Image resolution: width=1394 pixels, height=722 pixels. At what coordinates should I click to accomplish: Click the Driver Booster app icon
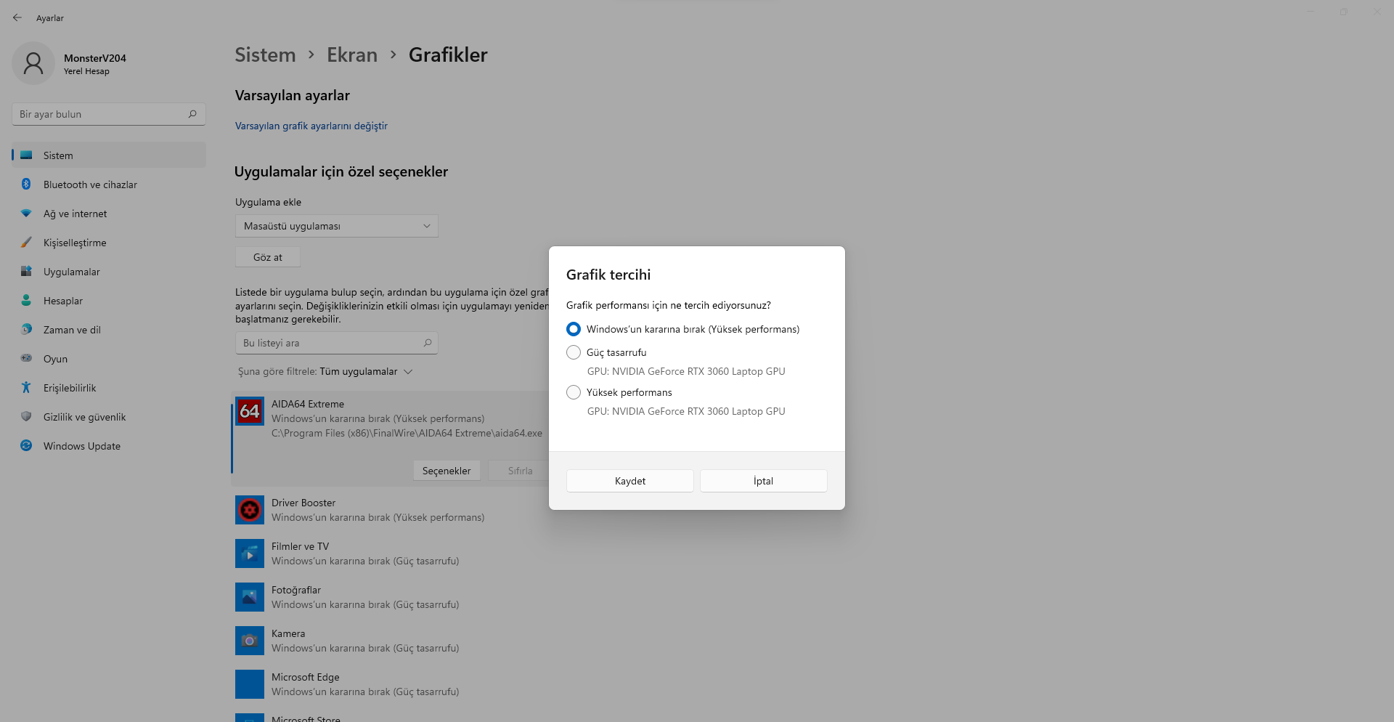pos(250,510)
